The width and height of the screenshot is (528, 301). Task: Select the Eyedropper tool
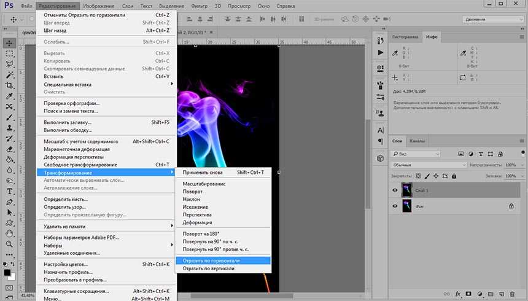[x=10, y=96]
